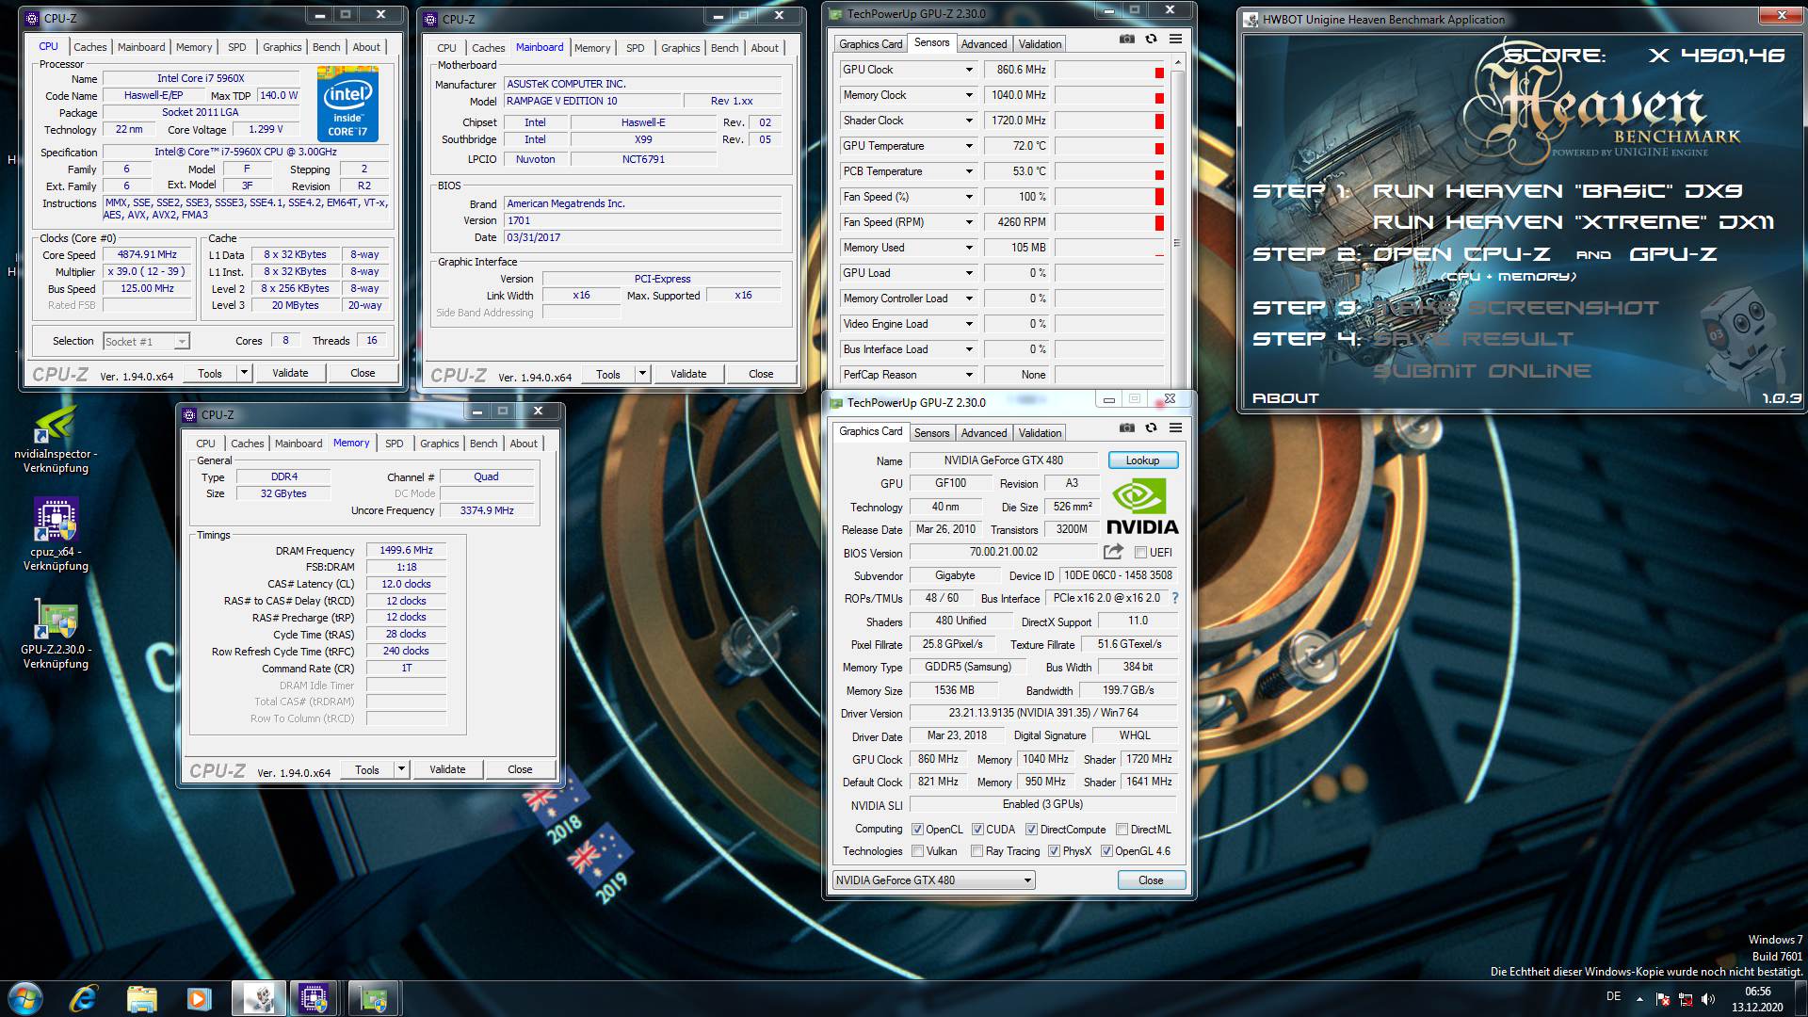Click the CPU-Z taskbar icon
The image size is (1808, 1017).
315,998
